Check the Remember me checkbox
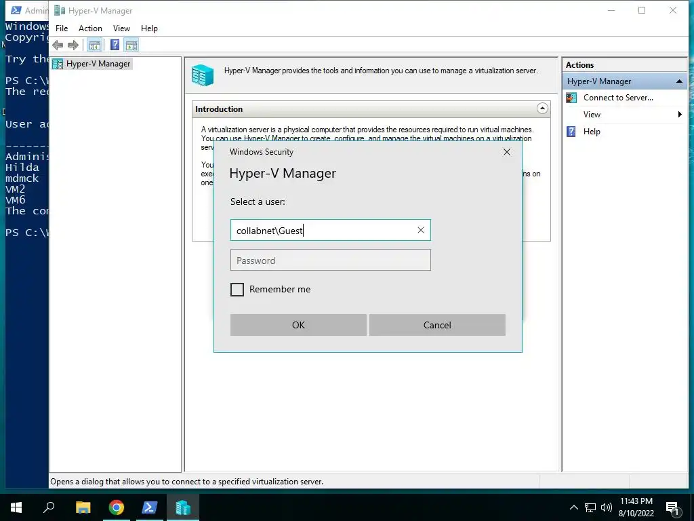Image resolution: width=694 pixels, height=521 pixels. [237, 290]
